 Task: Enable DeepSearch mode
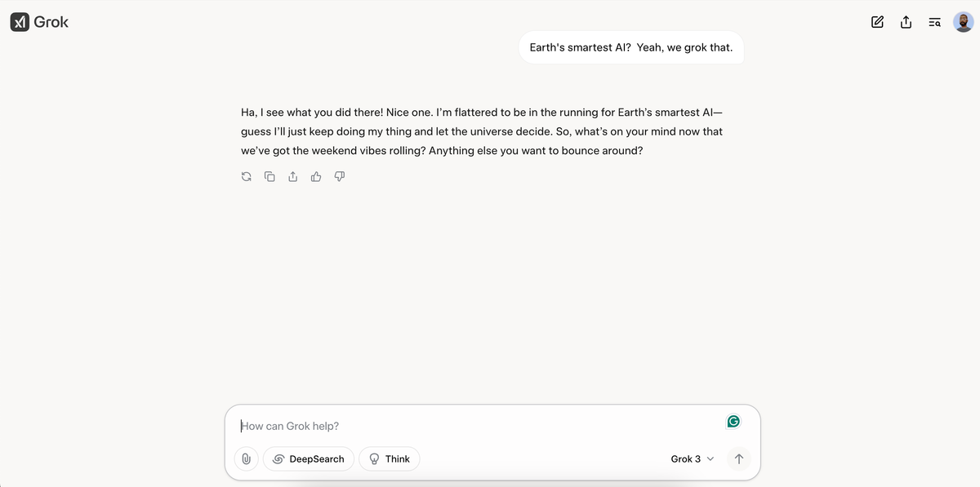tap(308, 458)
